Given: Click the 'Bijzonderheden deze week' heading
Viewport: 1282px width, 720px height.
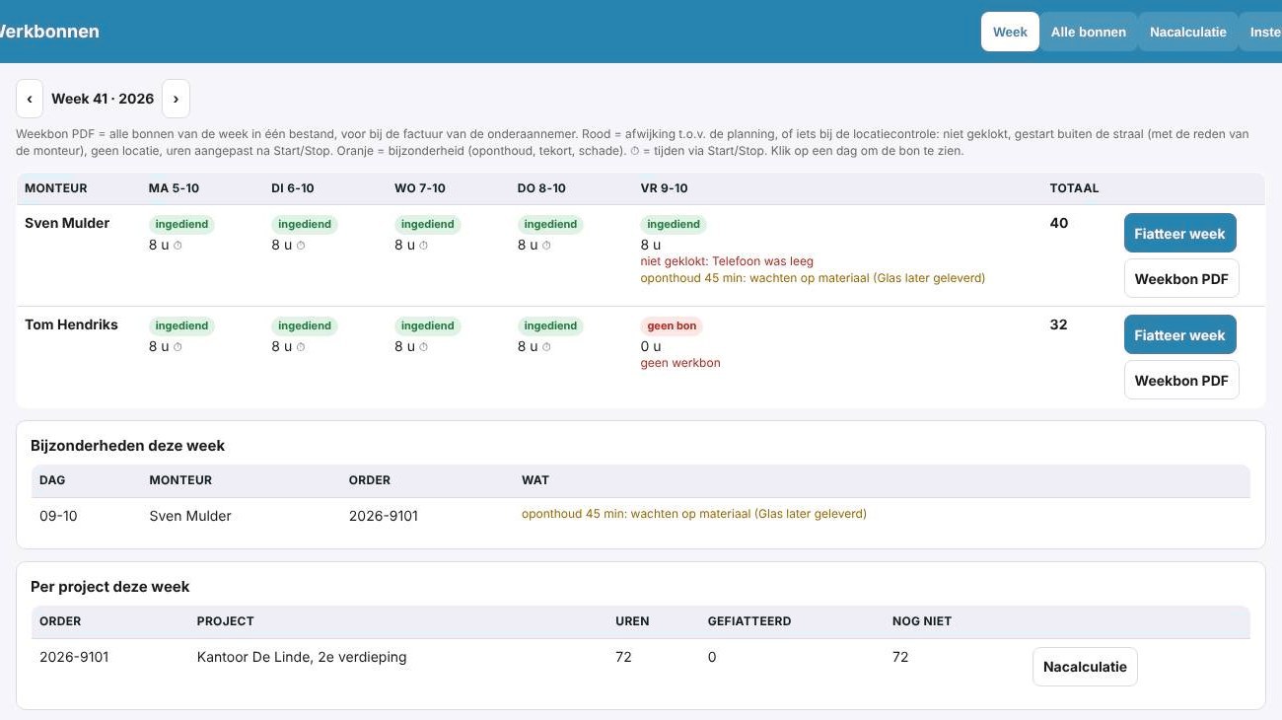Looking at the screenshot, I should tap(128, 446).
